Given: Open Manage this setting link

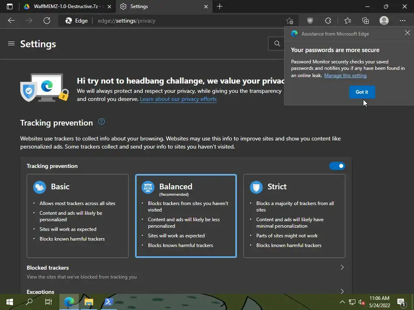Looking at the screenshot, I should (x=345, y=75).
